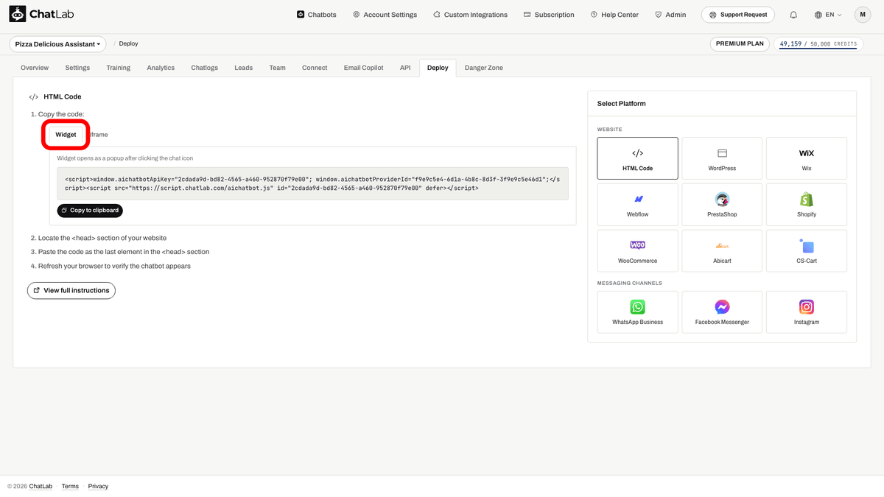Choose the Shopify platform tile
Viewport: 884px width, 497px height.
(807, 205)
